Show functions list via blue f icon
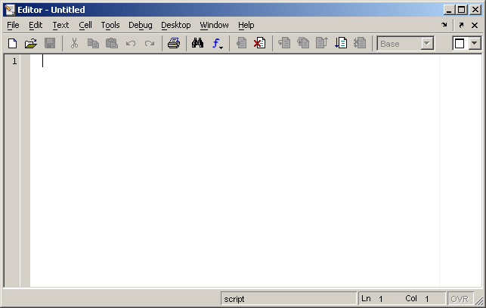The width and height of the screenshot is (486, 308). pos(217,43)
